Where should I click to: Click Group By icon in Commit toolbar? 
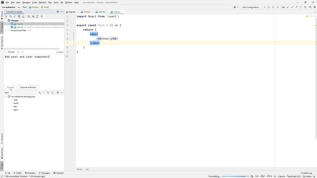click(29, 16)
